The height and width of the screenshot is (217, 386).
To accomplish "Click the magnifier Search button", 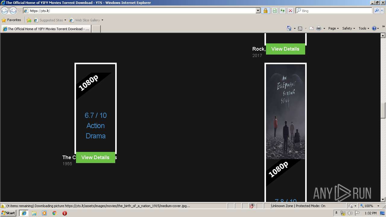I will pyautogui.click(x=376, y=11).
